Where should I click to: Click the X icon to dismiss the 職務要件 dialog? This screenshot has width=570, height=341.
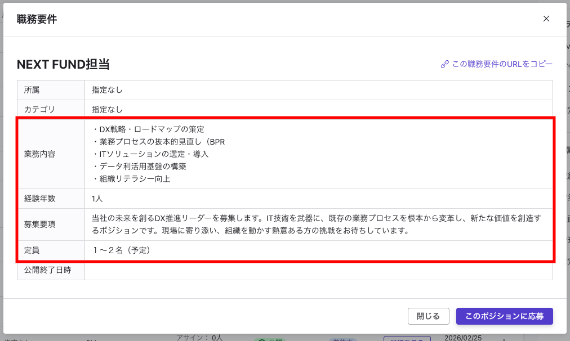(x=546, y=19)
